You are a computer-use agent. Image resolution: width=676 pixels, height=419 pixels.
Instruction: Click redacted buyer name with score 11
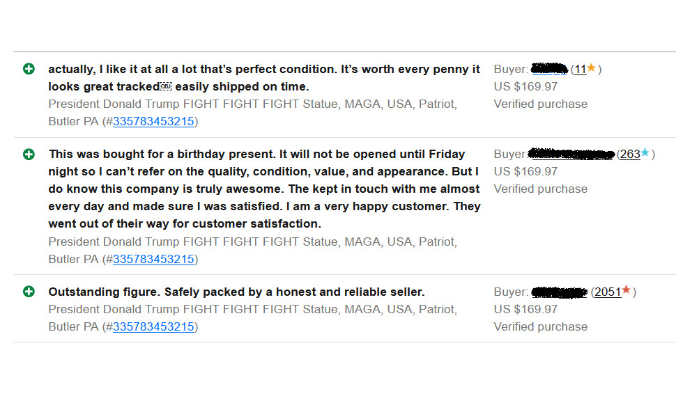click(549, 69)
